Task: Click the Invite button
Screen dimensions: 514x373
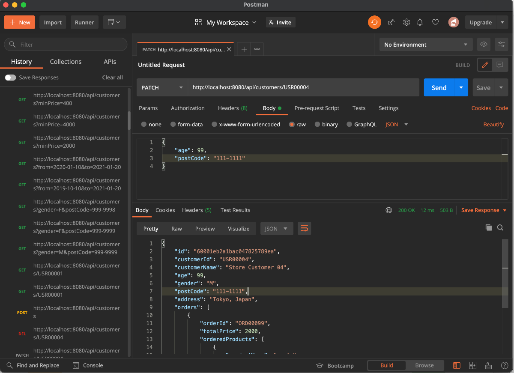Action: point(281,22)
